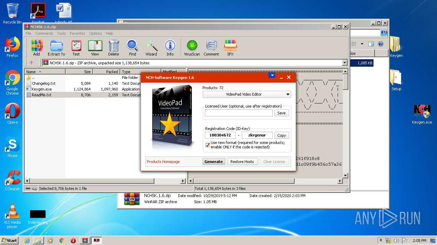437x245 pixels.
Task: Sort file list by Packed column
Action: point(106,72)
